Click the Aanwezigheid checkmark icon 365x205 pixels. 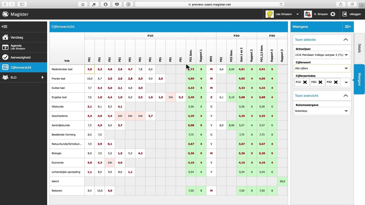point(5,57)
